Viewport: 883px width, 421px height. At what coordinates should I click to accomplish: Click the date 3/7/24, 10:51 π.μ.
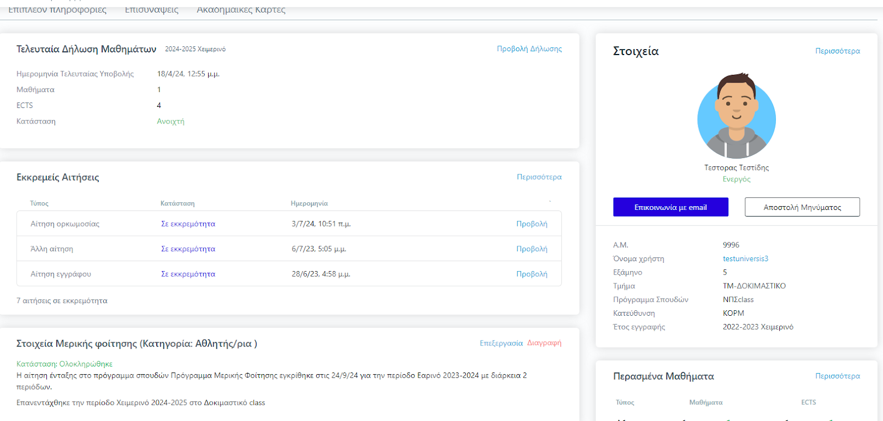pos(321,224)
